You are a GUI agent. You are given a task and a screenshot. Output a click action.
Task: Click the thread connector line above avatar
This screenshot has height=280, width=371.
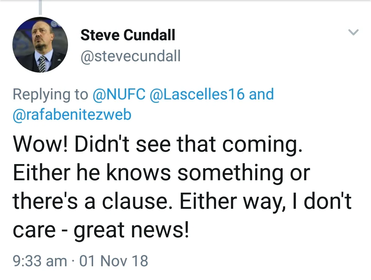pyautogui.click(x=40, y=7)
